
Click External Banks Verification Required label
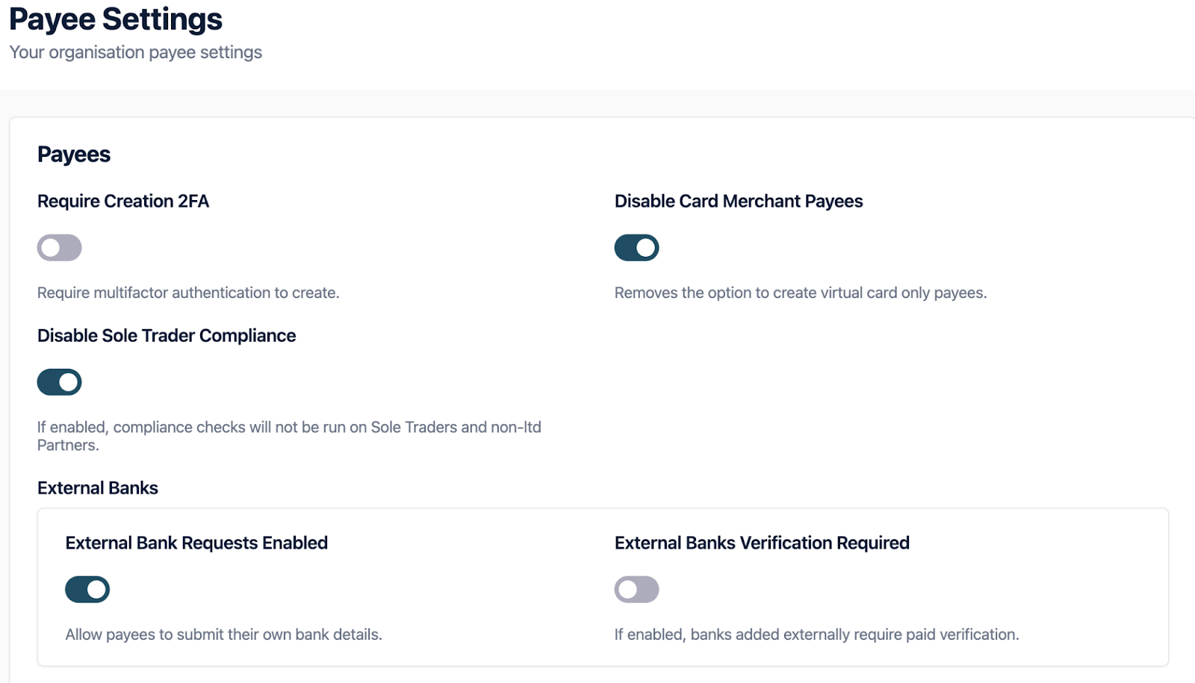[x=762, y=543]
